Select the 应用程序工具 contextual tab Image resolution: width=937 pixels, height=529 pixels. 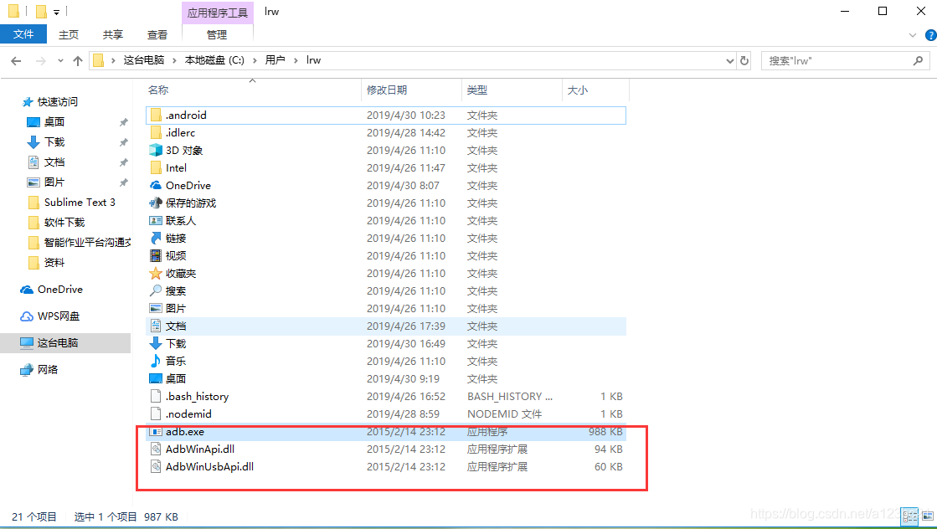pyautogui.click(x=218, y=13)
